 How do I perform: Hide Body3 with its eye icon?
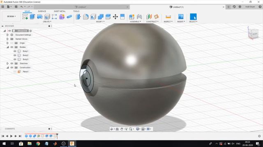point(15,59)
